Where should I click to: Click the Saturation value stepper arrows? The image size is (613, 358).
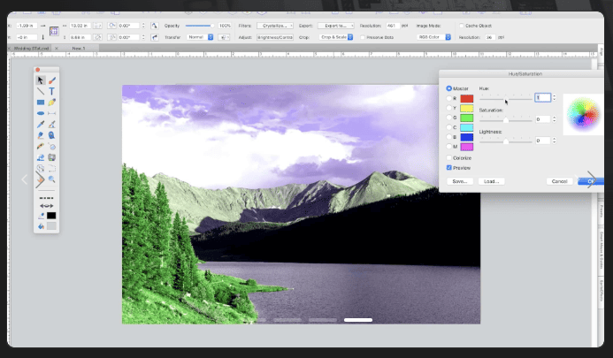[554, 119]
